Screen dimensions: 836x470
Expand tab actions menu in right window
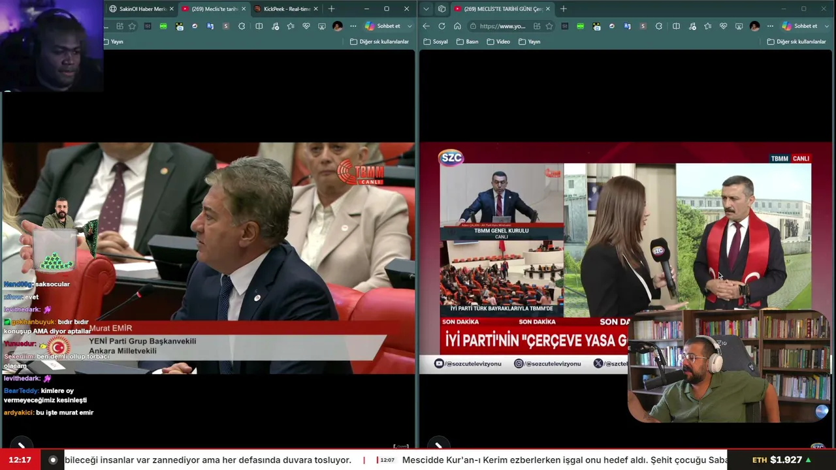tap(426, 9)
